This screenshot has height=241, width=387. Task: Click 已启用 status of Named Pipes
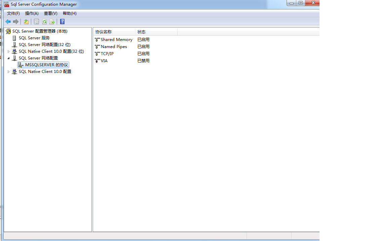pos(143,47)
